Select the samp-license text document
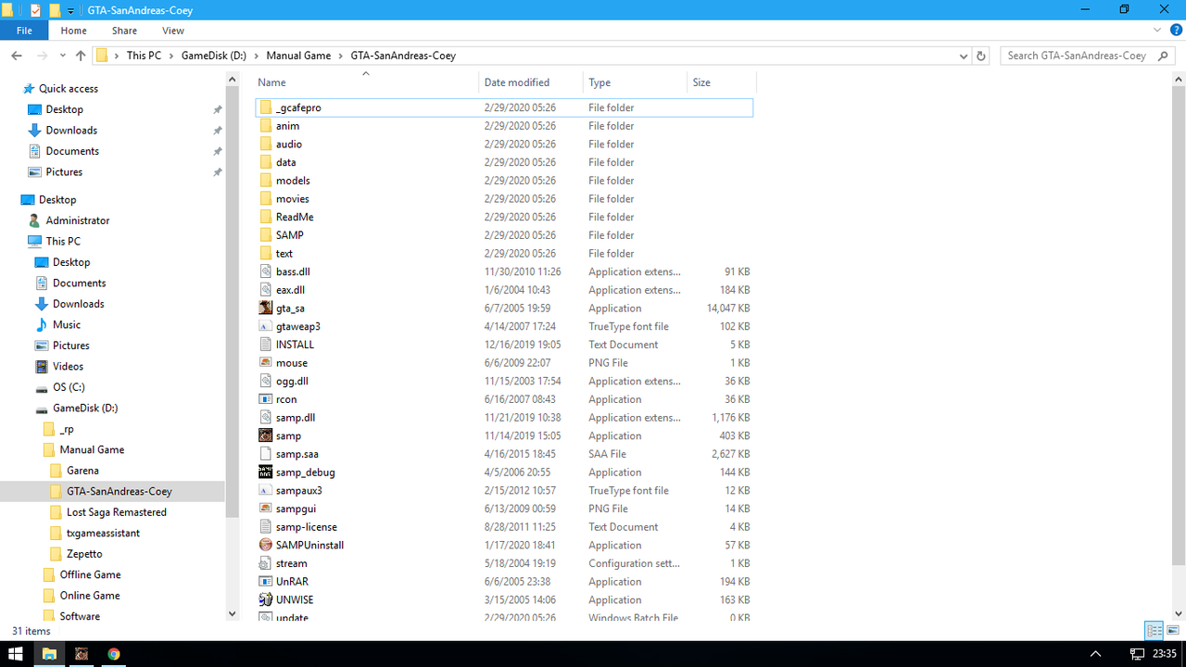1186x667 pixels. coord(306,527)
